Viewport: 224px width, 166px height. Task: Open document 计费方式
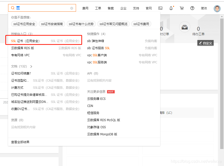(17, 88)
